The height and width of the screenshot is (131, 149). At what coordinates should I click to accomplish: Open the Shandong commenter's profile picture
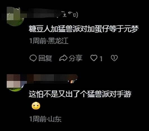click(x=15, y=83)
